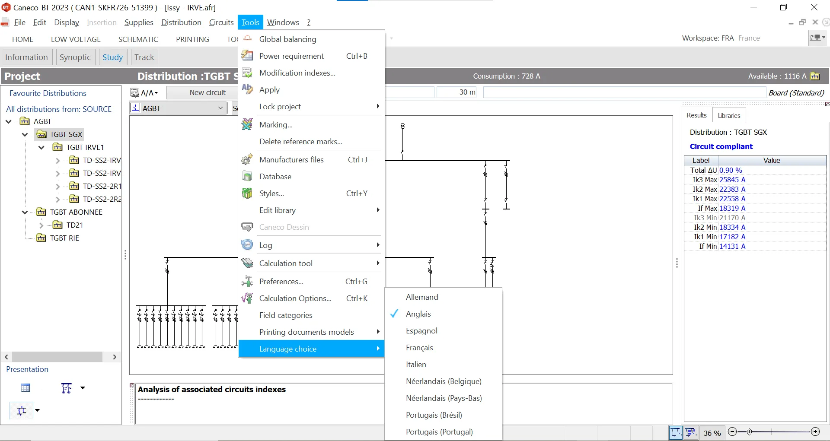The width and height of the screenshot is (830, 441).
Task: Click the Calculation tool icon
Action: point(247,263)
